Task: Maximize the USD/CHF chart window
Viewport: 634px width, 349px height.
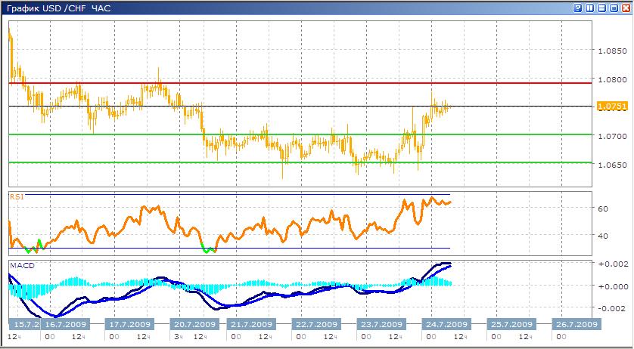Action: pyautogui.click(x=614, y=8)
